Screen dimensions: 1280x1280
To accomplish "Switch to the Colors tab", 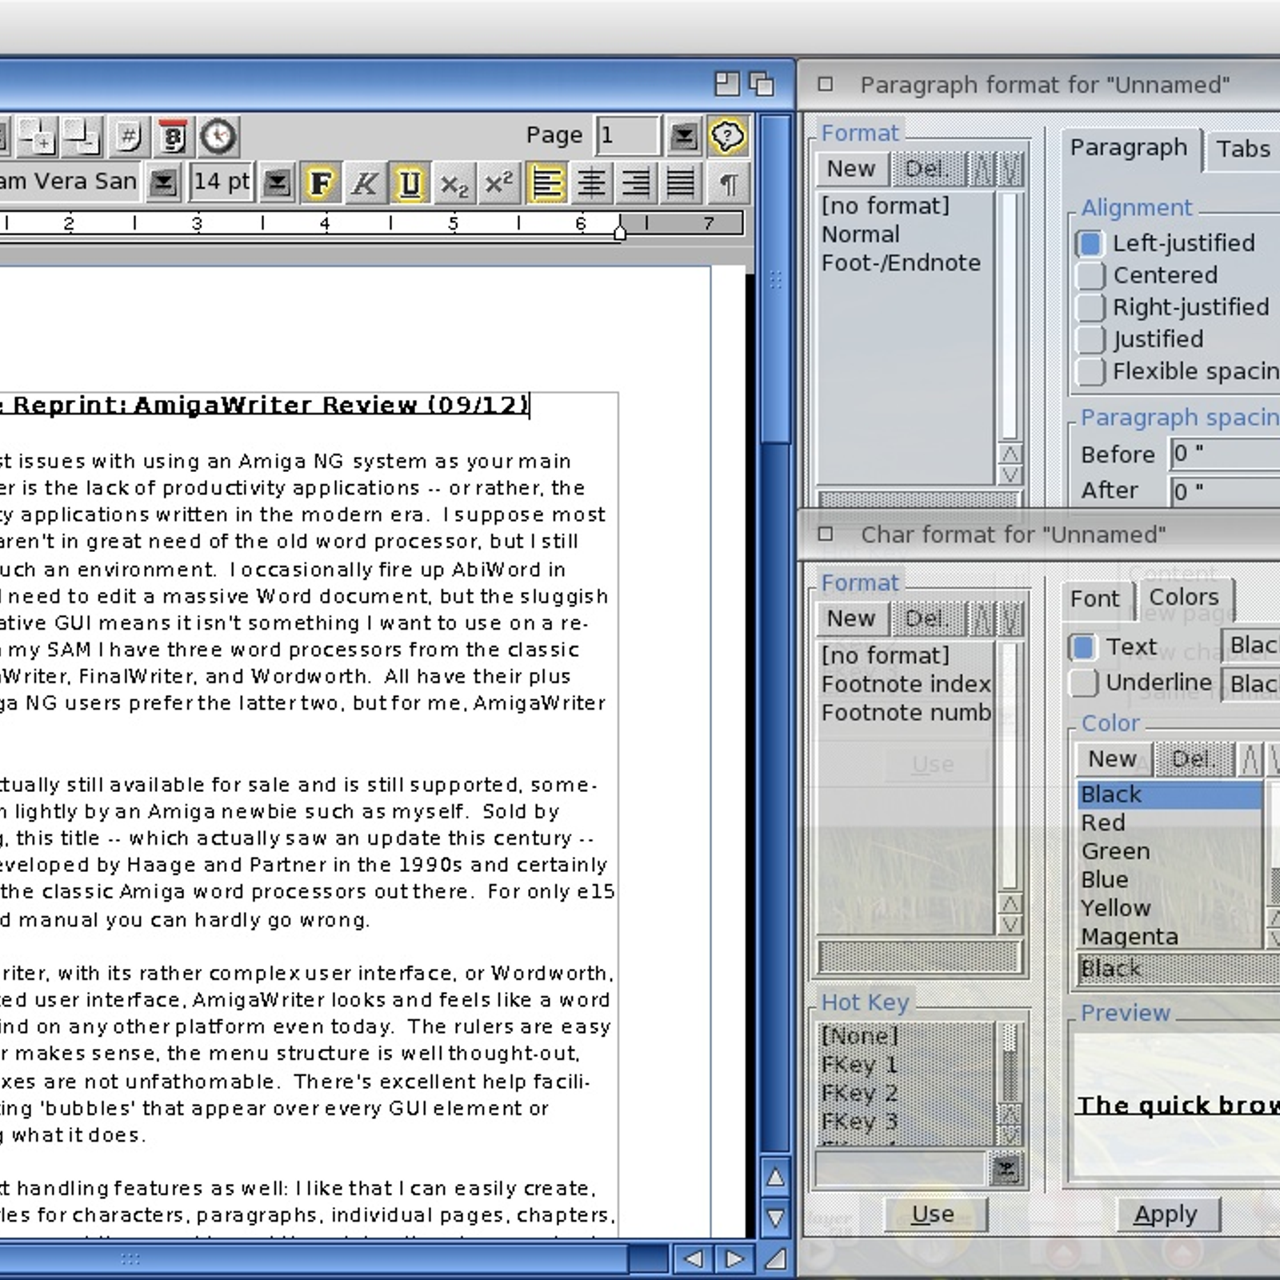I will click(x=1184, y=597).
